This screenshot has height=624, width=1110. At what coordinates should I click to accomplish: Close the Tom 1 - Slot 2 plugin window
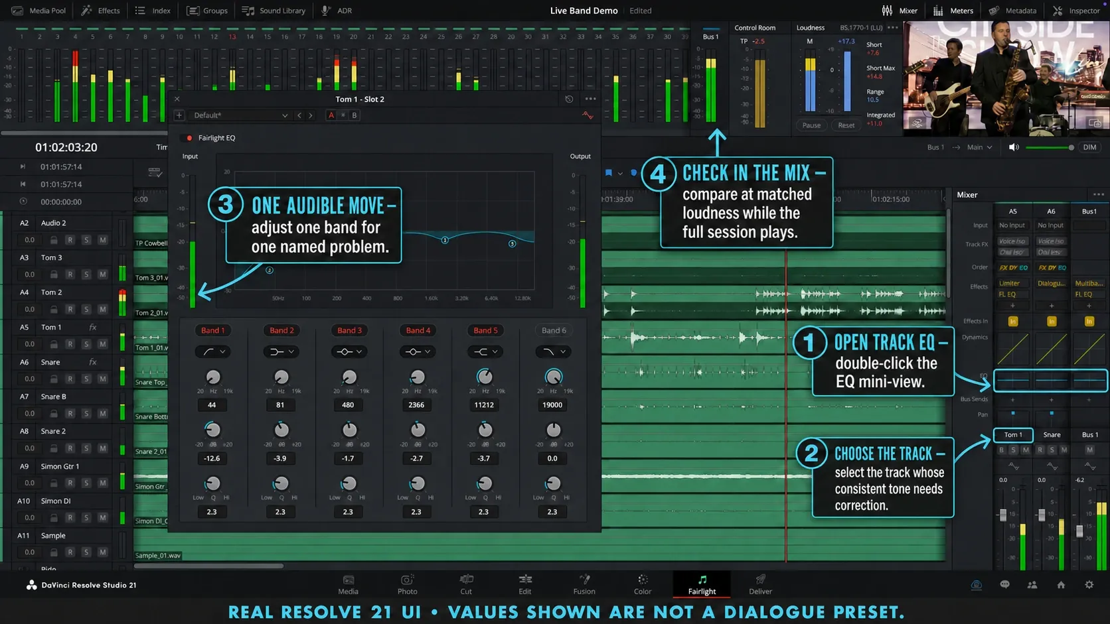pyautogui.click(x=177, y=99)
